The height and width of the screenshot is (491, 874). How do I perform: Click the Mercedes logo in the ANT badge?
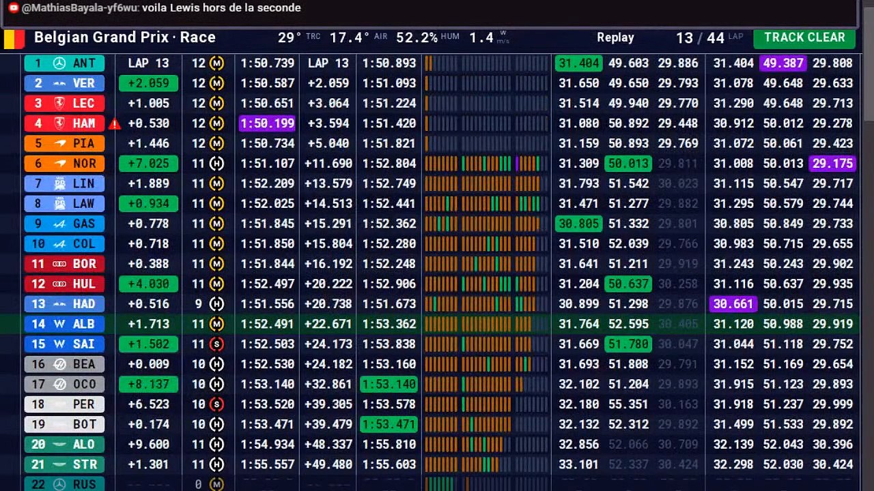[59, 63]
